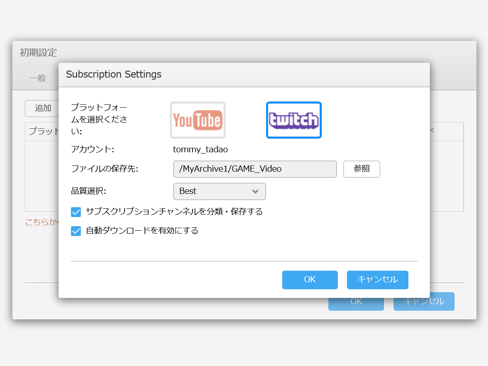This screenshot has height=366, width=488.
Task: Click the アカウント: label
Action: (x=92, y=149)
